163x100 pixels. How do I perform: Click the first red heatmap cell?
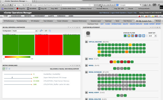42,45
